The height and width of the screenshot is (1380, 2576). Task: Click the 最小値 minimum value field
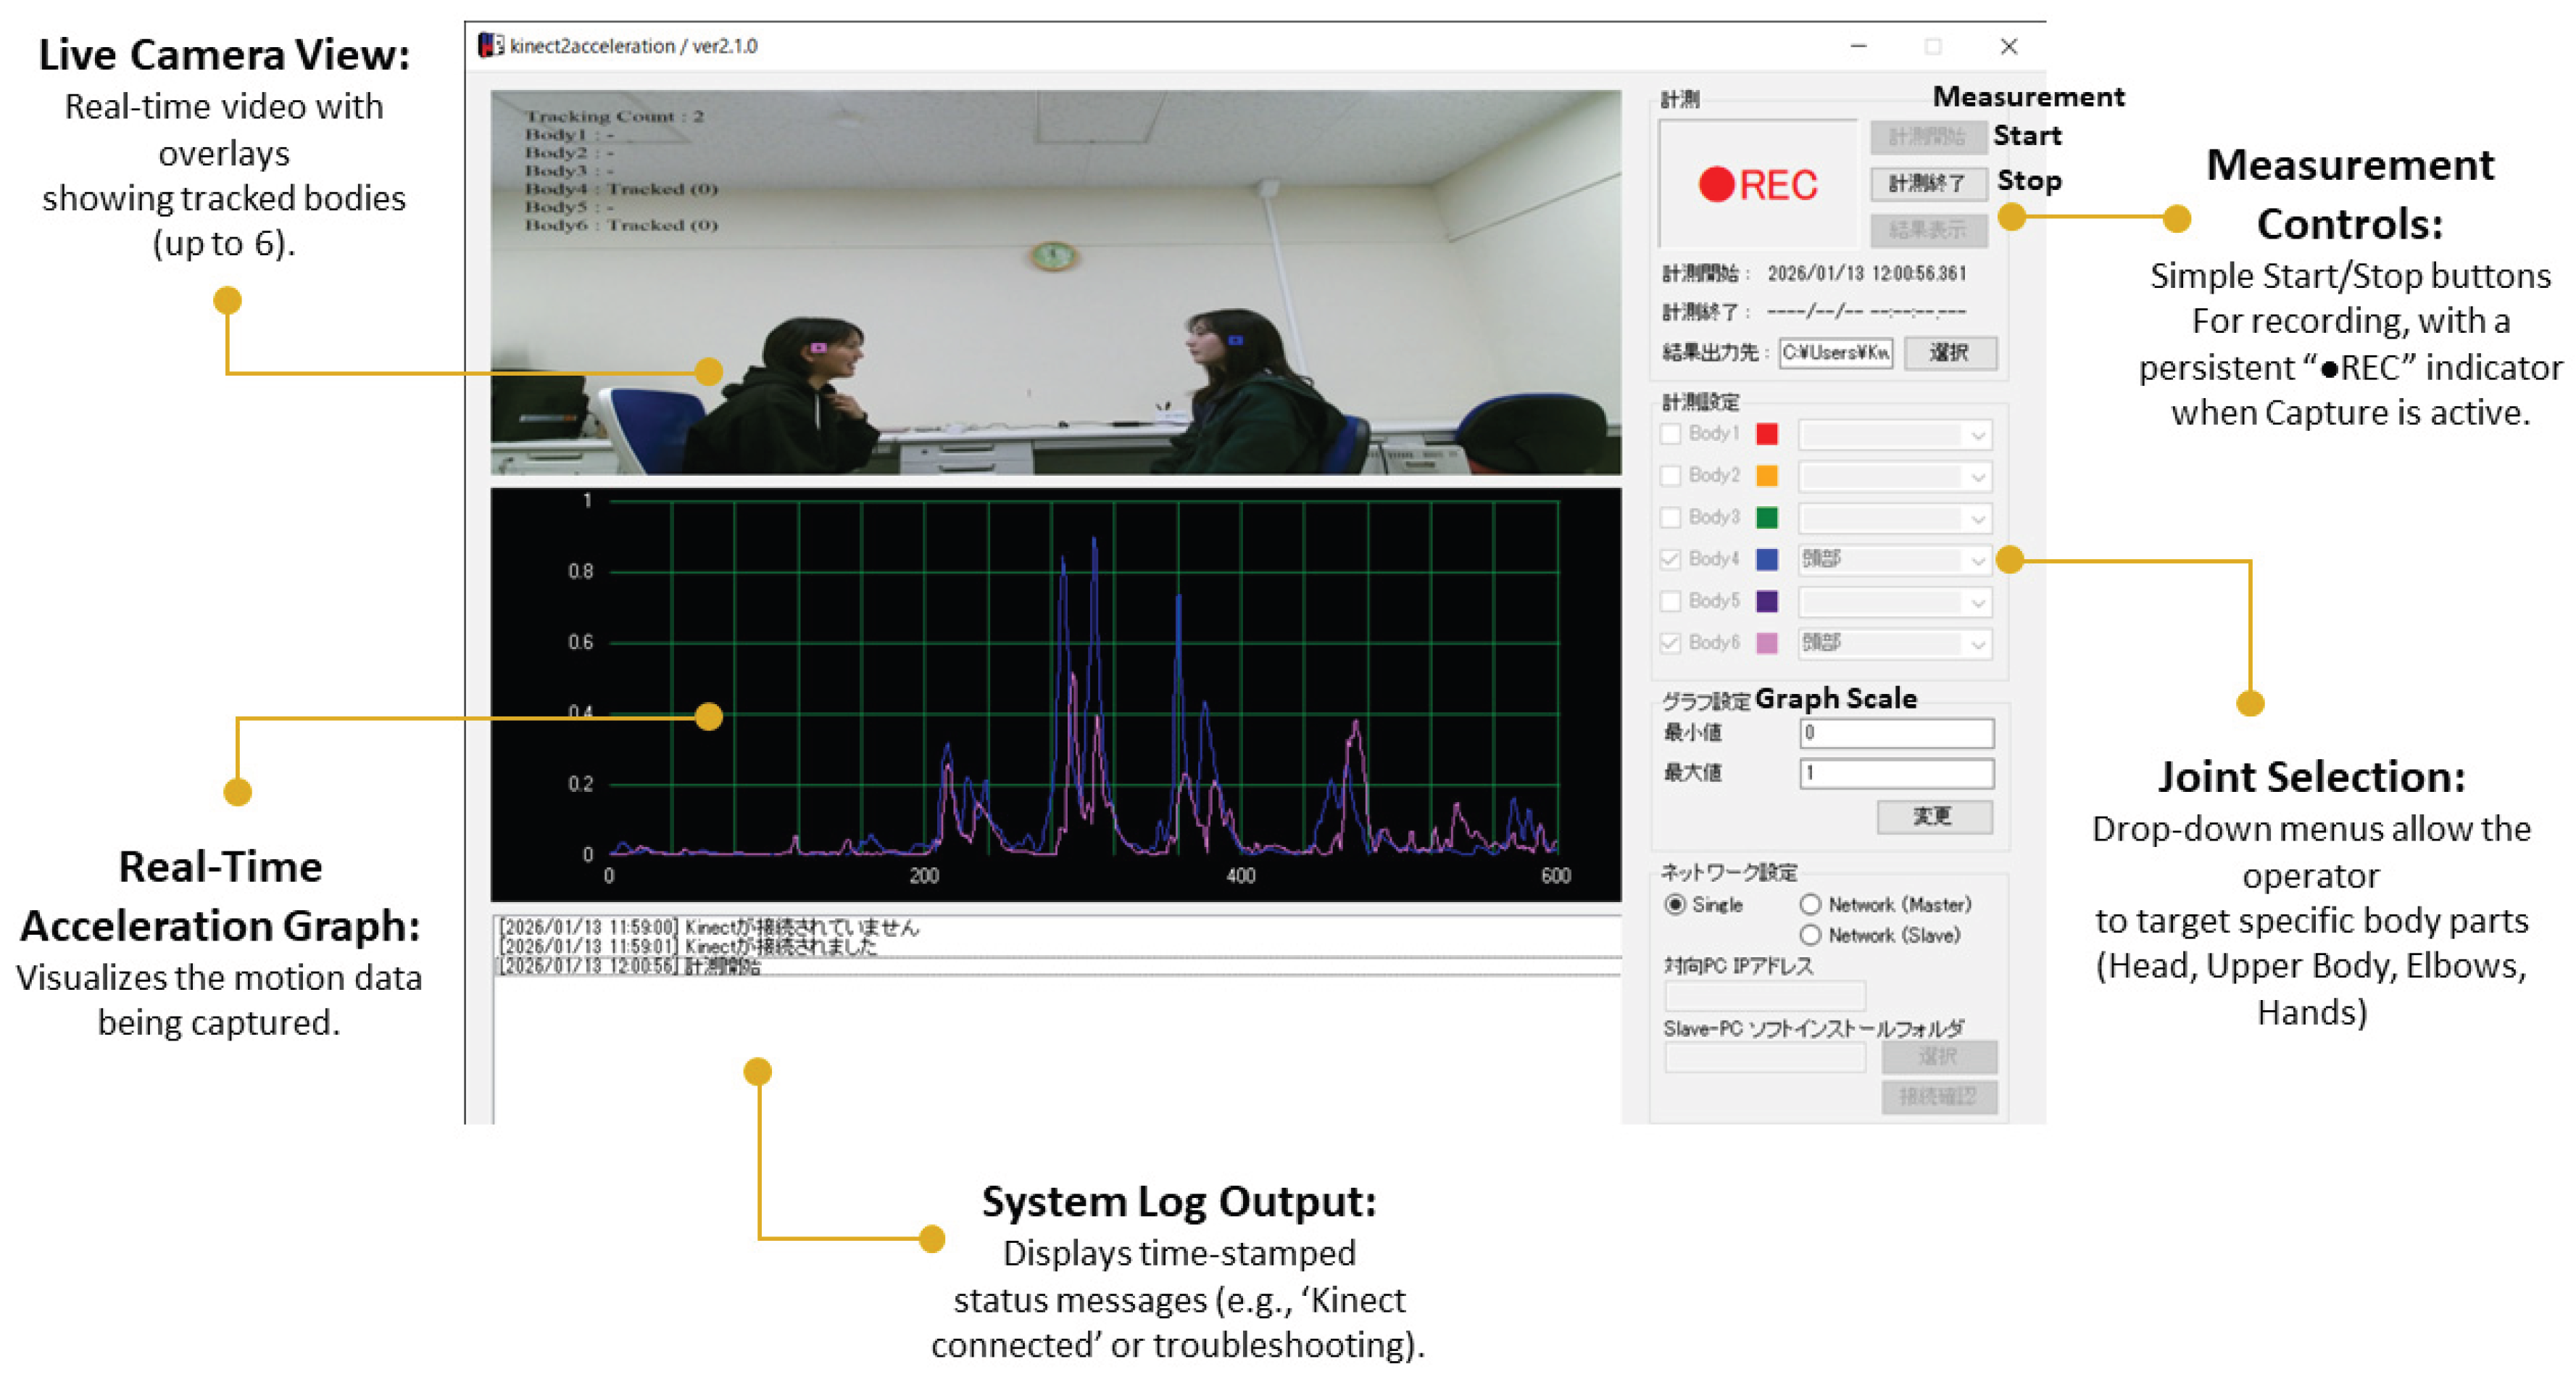point(1896,734)
